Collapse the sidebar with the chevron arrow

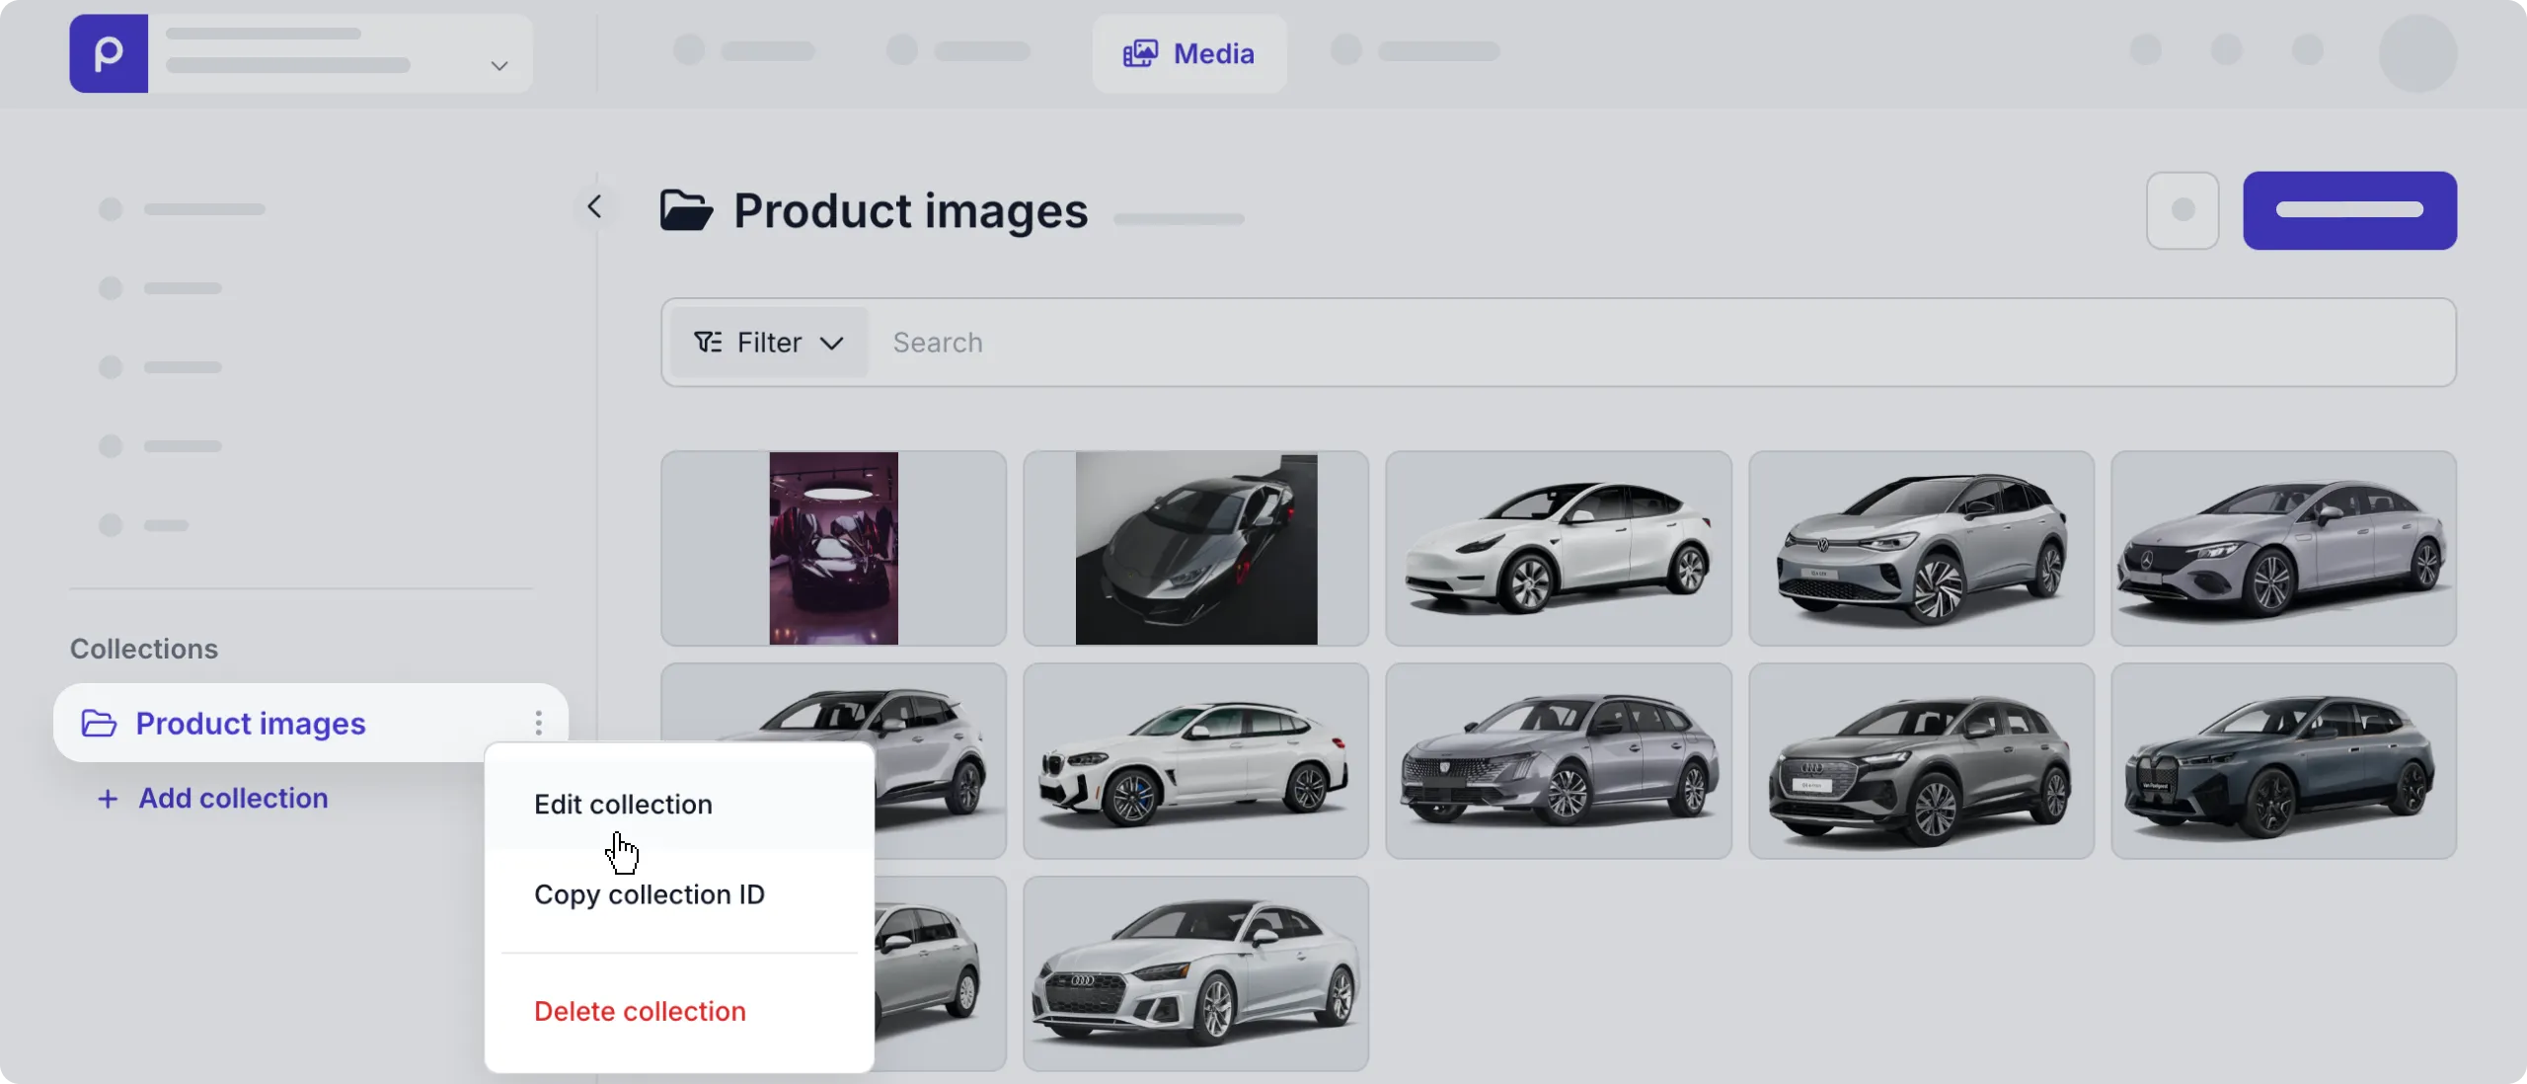click(x=594, y=206)
